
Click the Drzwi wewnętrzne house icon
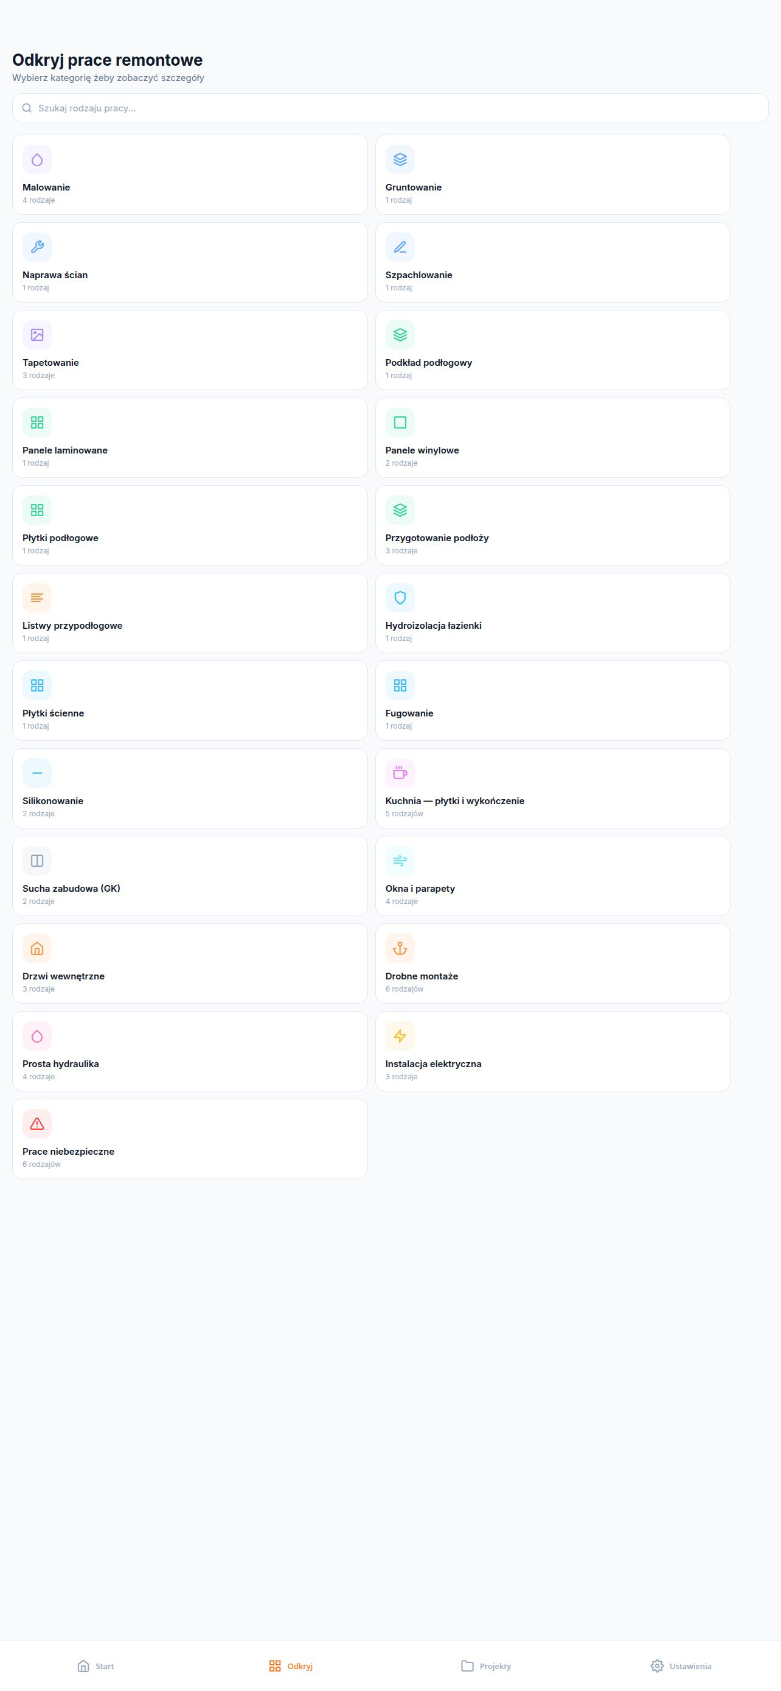coord(36,948)
